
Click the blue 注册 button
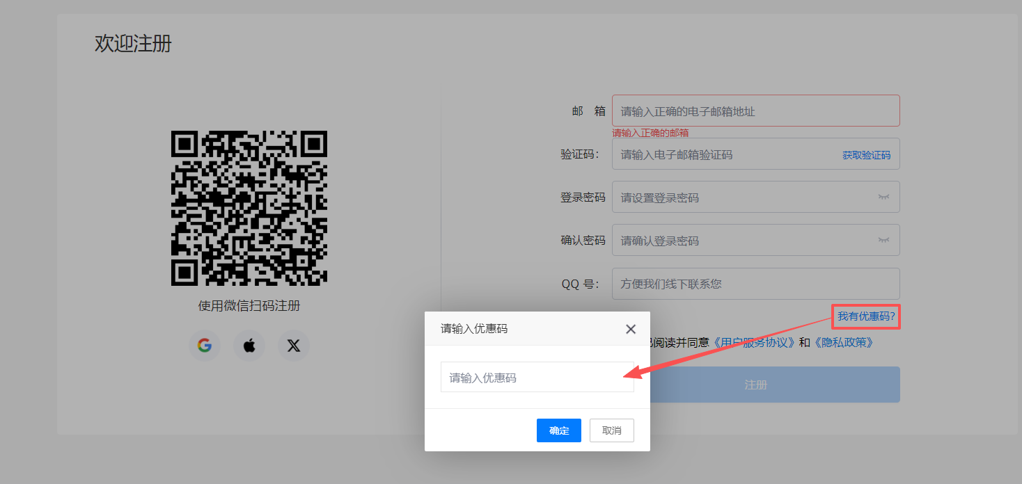[x=775, y=385]
